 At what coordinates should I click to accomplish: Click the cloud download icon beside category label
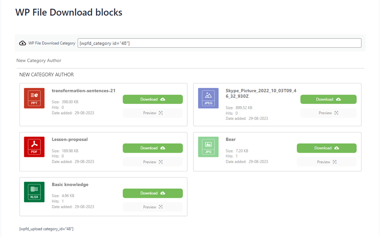(x=23, y=43)
